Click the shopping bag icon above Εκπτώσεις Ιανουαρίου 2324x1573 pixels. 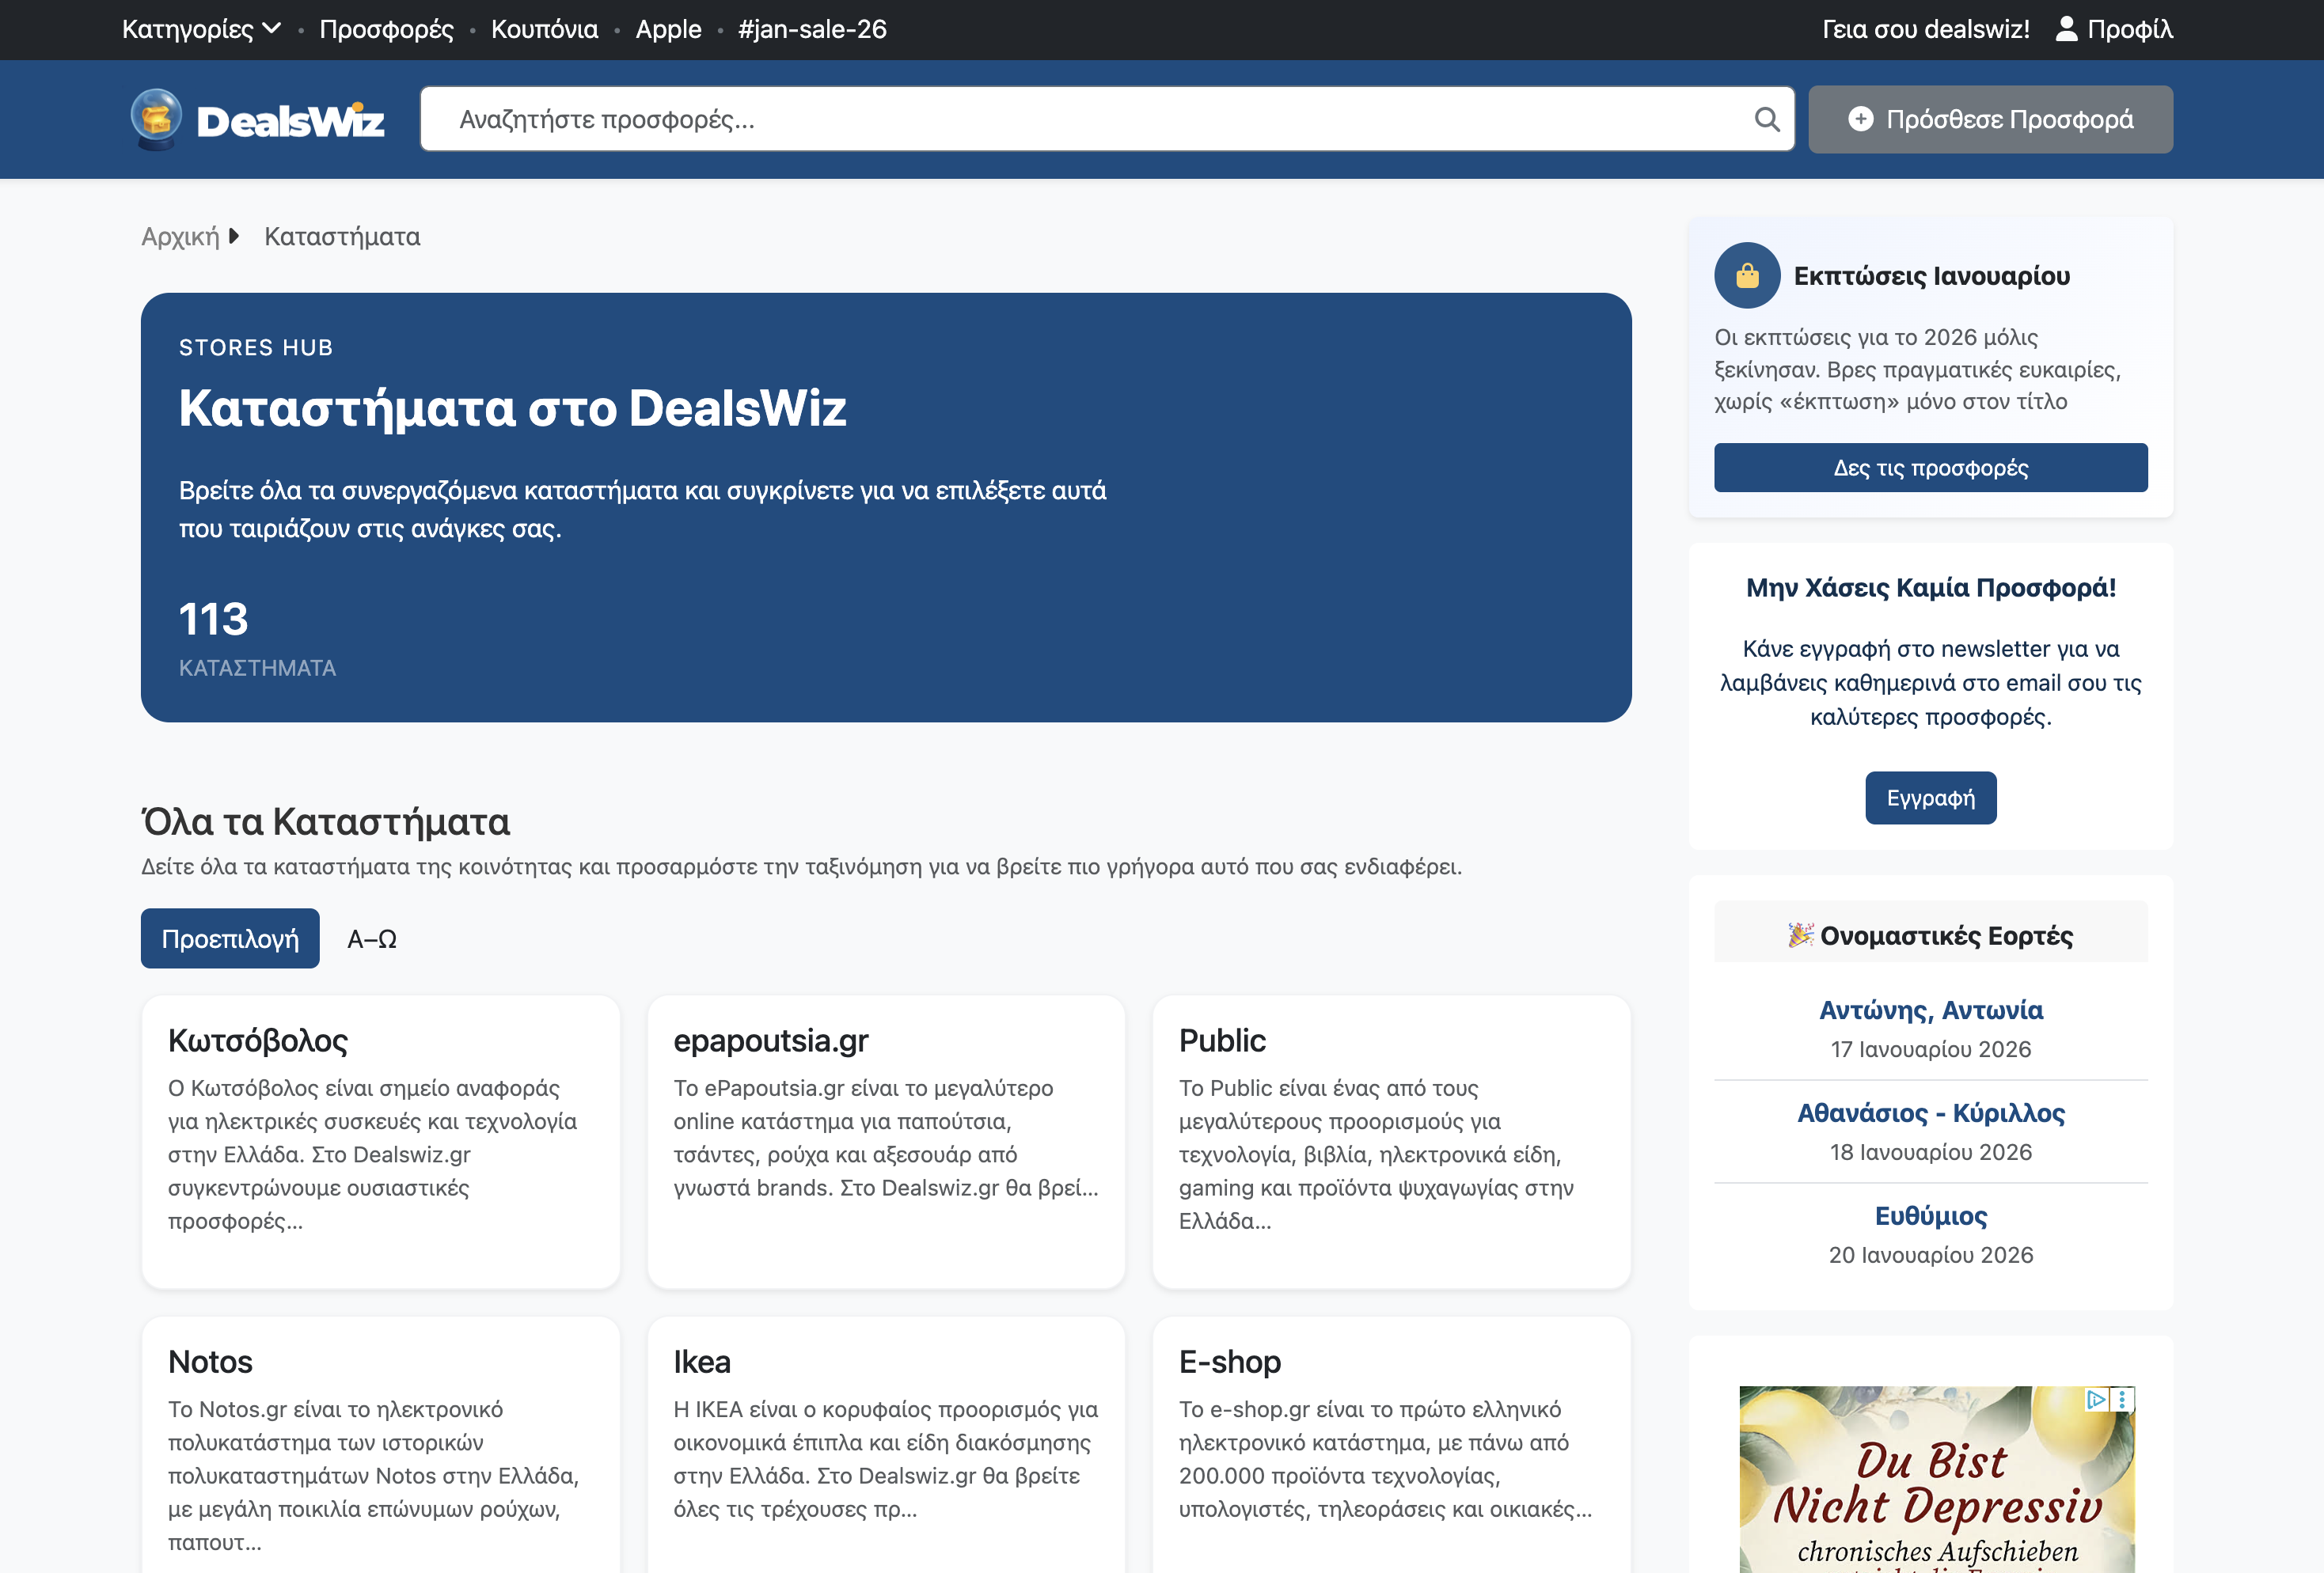point(1747,276)
